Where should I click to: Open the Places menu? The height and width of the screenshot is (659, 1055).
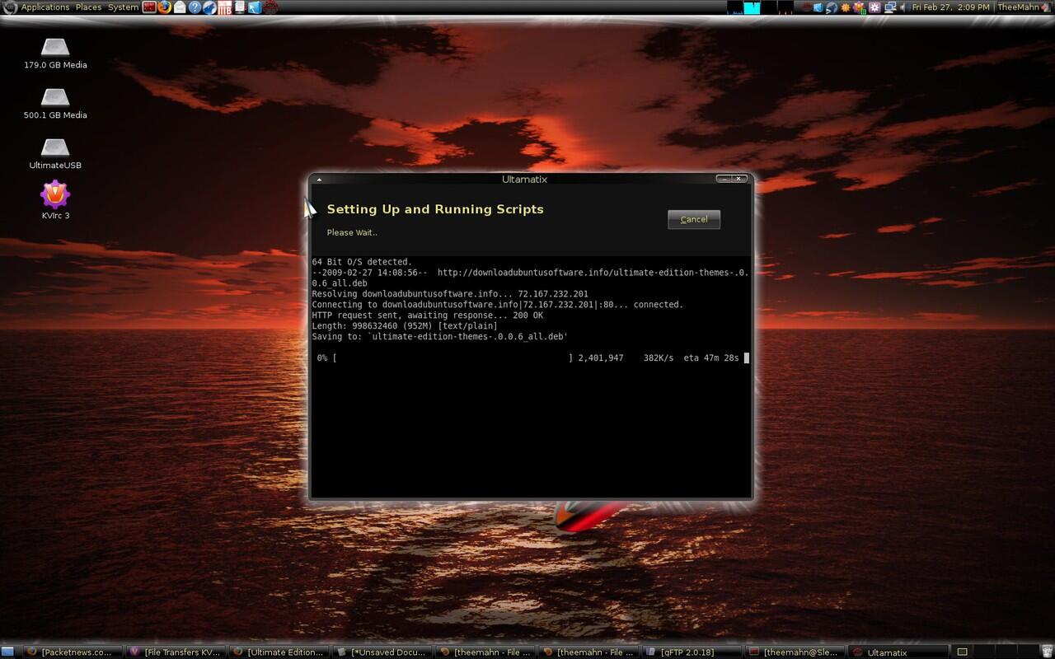point(87,7)
